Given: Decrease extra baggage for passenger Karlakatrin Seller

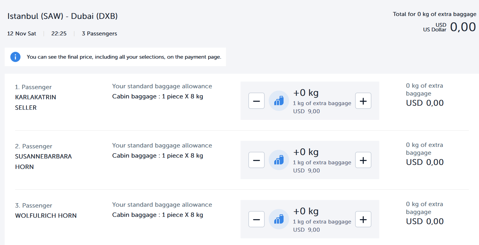Looking at the screenshot, I should 256,101.
